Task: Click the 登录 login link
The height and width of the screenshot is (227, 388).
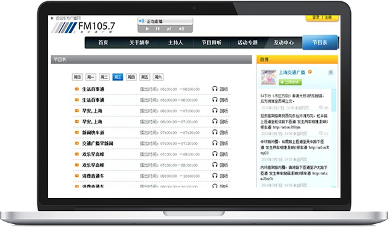Action: 316,17
